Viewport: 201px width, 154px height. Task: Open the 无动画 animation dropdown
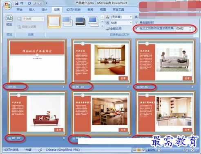(x=33, y=19)
